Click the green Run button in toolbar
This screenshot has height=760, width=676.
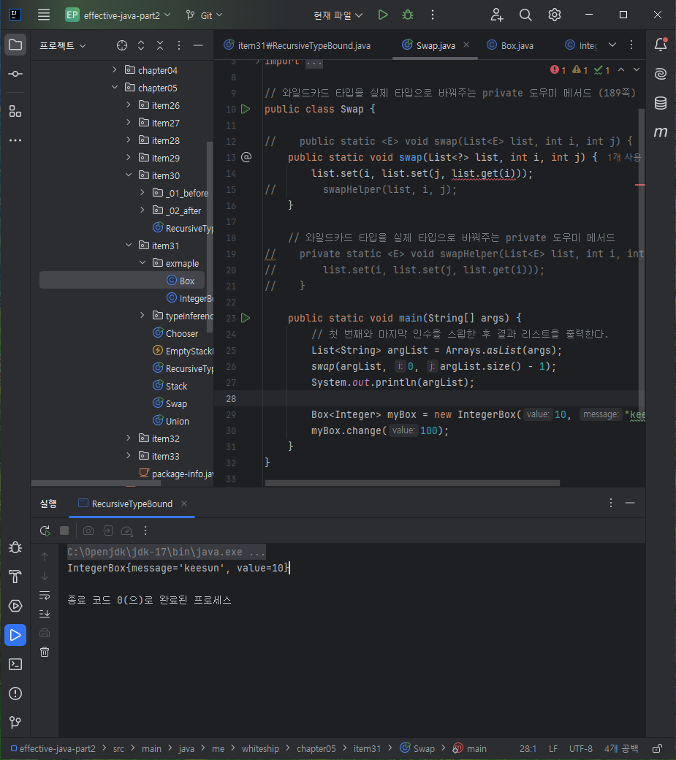[x=383, y=15]
